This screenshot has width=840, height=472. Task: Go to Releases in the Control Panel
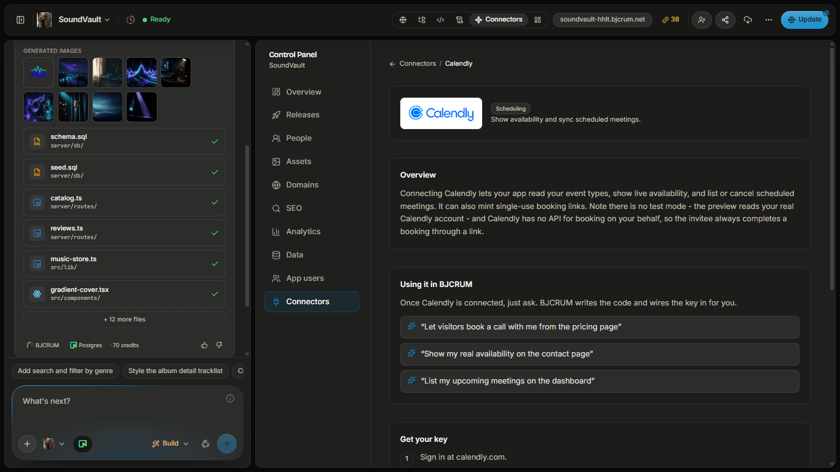click(312, 115)
